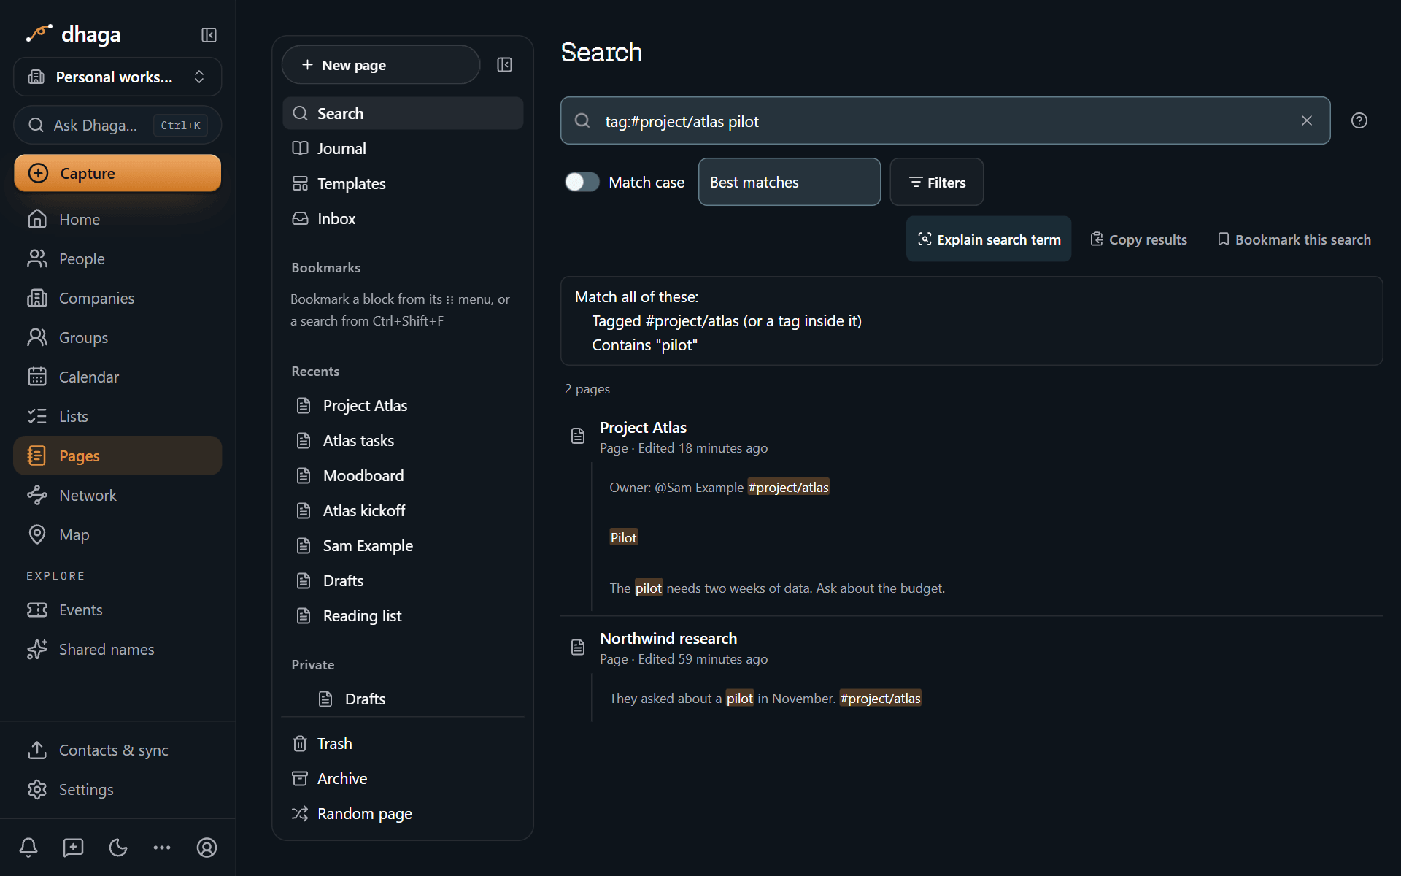This screenshot has width=1401, height=876.
Task: Open Contacts & sync
Action: click(117, 750)
